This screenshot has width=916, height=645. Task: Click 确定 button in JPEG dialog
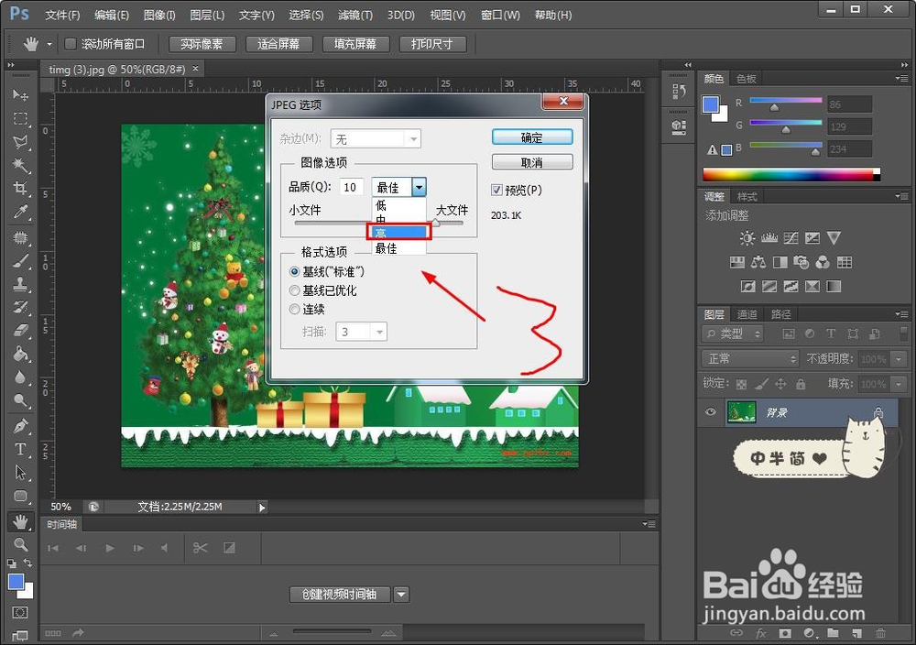tap(532, 137)
